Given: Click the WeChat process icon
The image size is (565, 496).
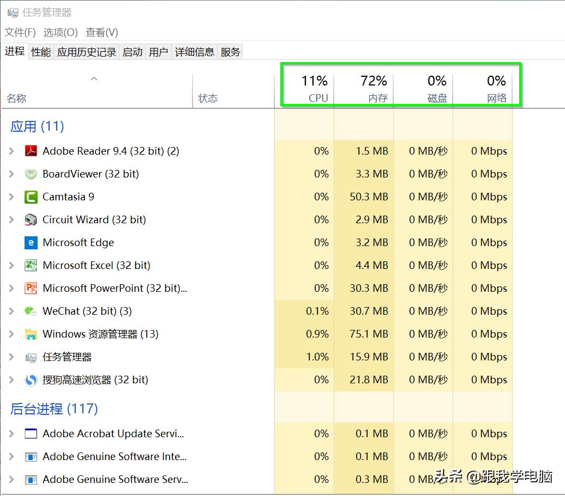Looking at the screenshot, I should (x=32, y=311).
